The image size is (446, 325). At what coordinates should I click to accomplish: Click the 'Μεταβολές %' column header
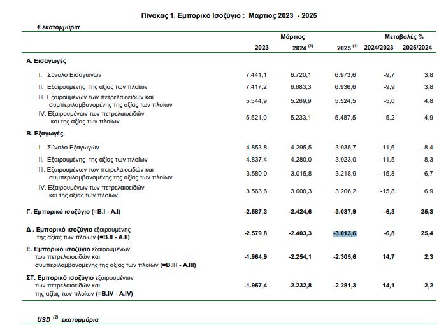pos(404,37)
